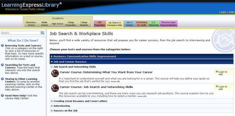This screenshot has height=116, width=235.
Task: Select Job Search & Workplace Skills tab
Action: click(x=115, y=24)
